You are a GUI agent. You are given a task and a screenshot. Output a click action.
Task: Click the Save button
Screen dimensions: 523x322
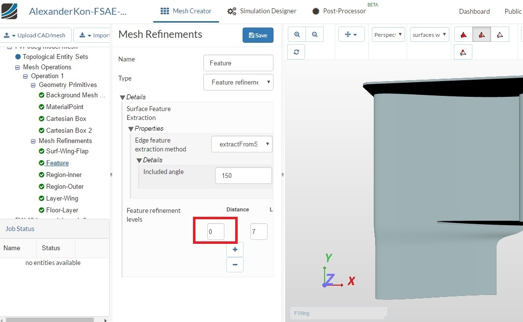pyautogui.click(x=258, y=35)
